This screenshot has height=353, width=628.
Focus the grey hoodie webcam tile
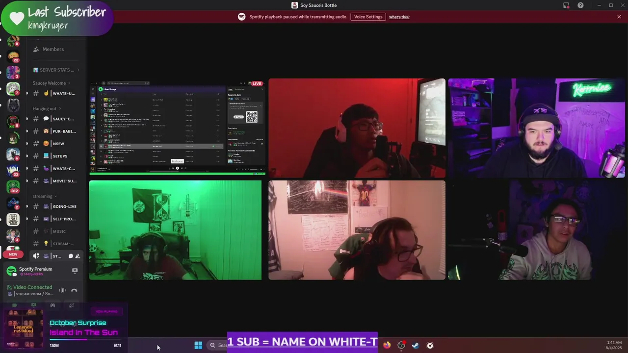pyautogui.click(x=536, y=230)
